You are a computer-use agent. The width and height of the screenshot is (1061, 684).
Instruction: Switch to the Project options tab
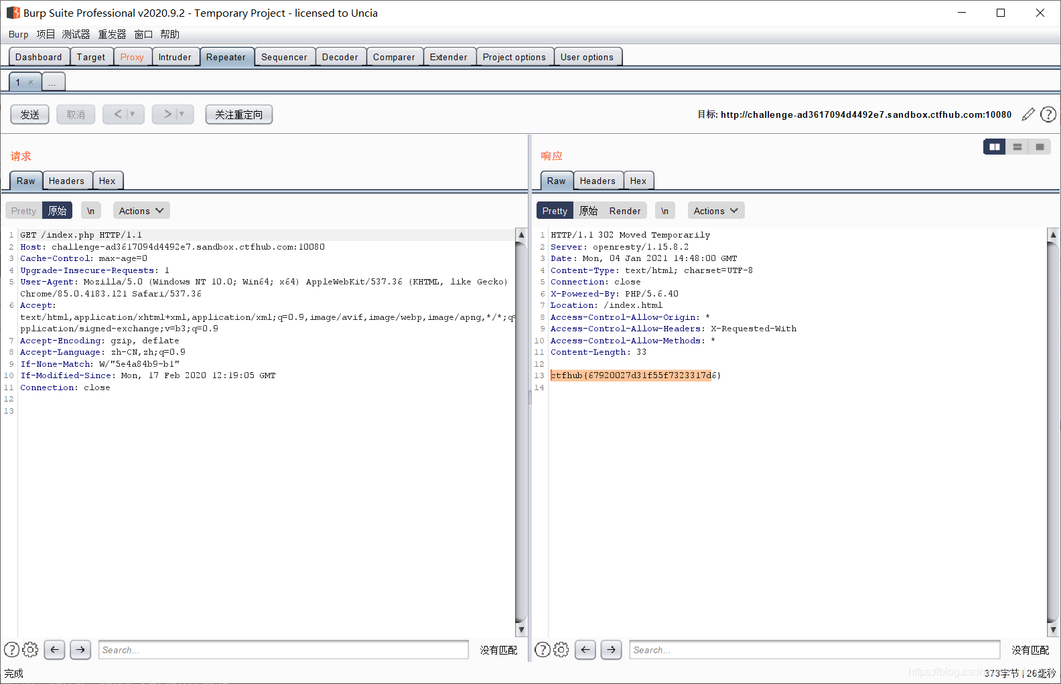point(514,57)
